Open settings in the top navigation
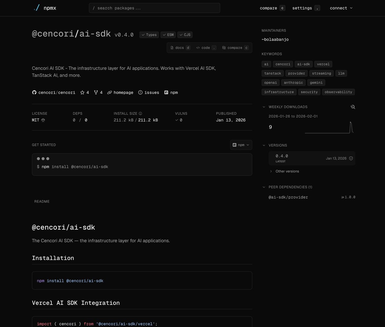This screenshot has height=327, width=385. 306,8
